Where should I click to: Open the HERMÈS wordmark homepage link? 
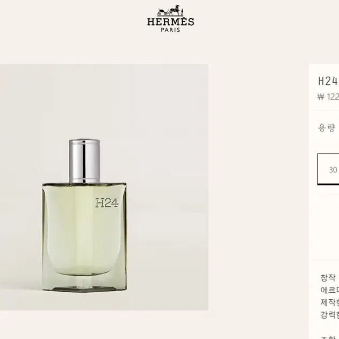(171, 22)
